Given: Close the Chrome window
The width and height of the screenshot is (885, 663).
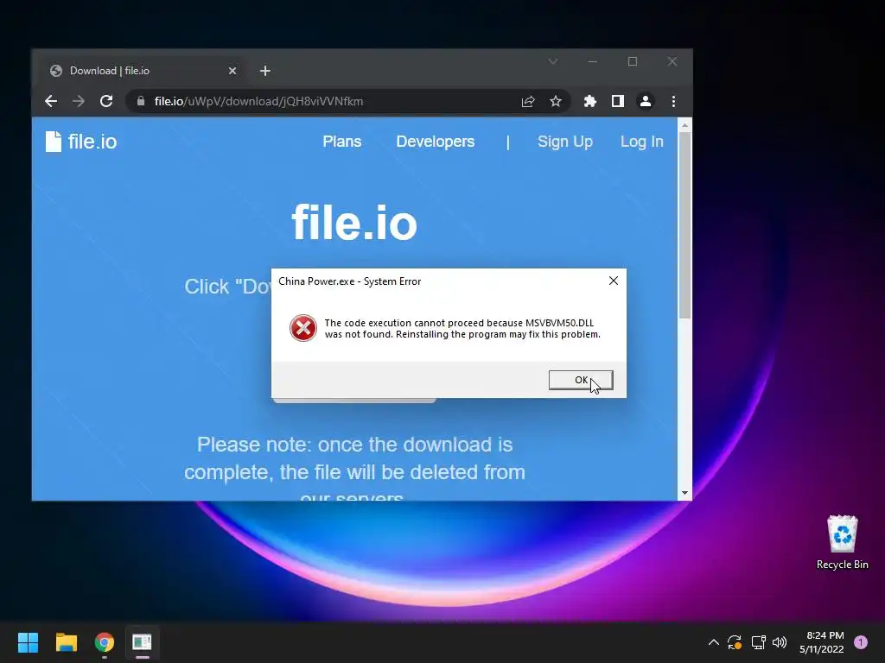Looking at the screenshot, I should point(672,61).
